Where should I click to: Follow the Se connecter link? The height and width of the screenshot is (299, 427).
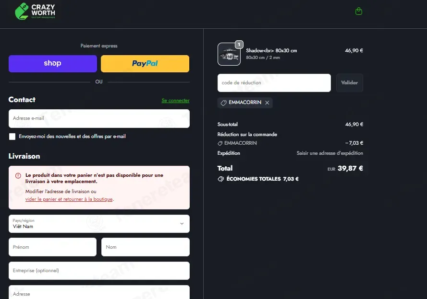tap(175, 101)
